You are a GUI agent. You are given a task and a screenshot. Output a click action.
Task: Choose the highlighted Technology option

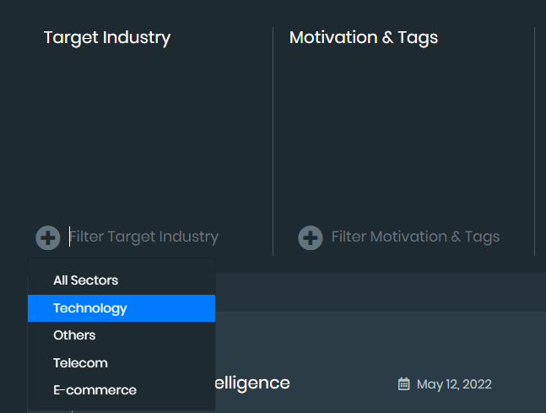(90, 308)
